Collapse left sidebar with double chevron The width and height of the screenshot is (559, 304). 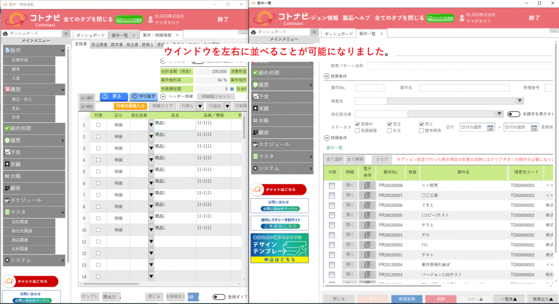(65, 33)
